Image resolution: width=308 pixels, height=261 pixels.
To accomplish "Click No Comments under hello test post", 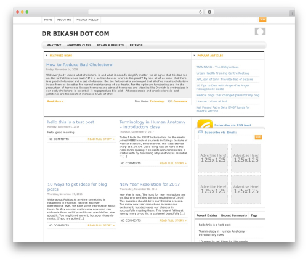I will click(x=59, y=139).
